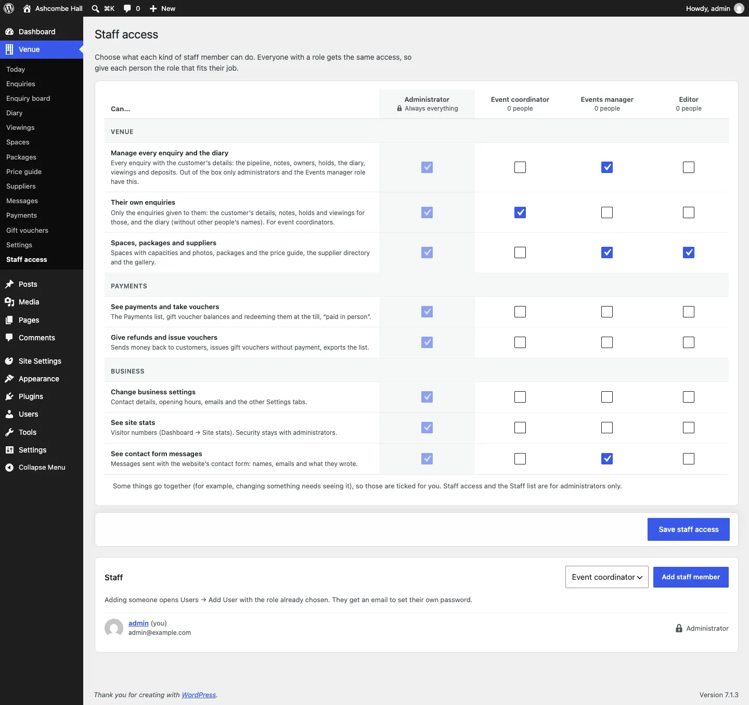Open Price guide in the Venue submenu
Image resolution: width=749 pixels, height=705 pixels.
pos(24,171)
